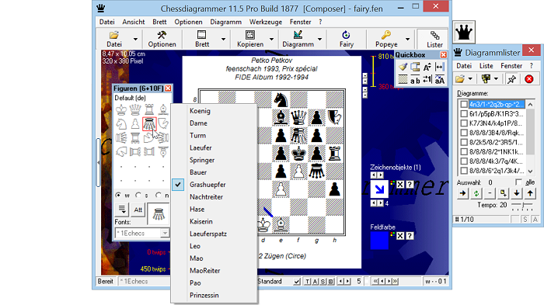Click the pin icon in Diagrammlister
Screen dimensions: 544x305
[511, 79]
